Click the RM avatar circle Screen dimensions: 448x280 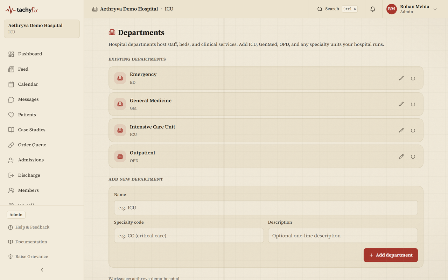click(x=392, y=9)
